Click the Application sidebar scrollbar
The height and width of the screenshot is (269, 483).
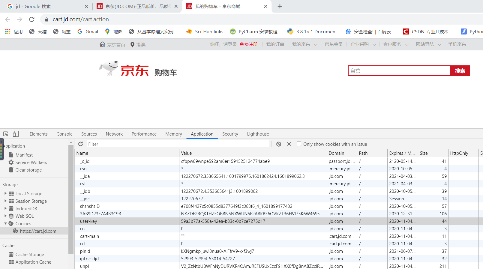[71, 199]
